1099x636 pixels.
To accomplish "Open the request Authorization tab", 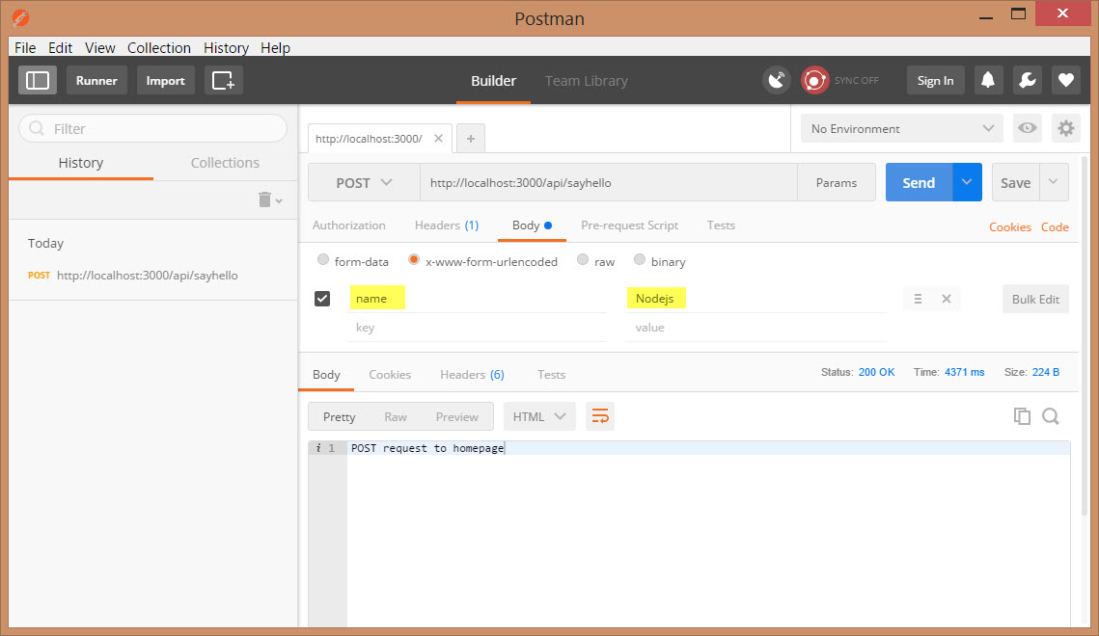I will [x=349, y=225].
